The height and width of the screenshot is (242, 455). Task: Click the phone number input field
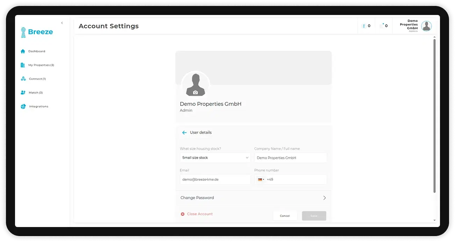pos(296,179)
